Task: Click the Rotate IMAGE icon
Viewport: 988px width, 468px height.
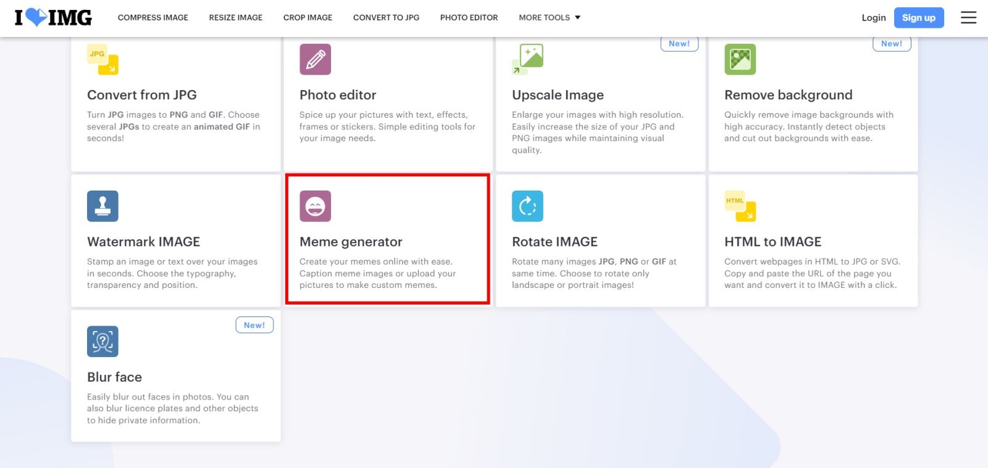Action: click(527, 206)
